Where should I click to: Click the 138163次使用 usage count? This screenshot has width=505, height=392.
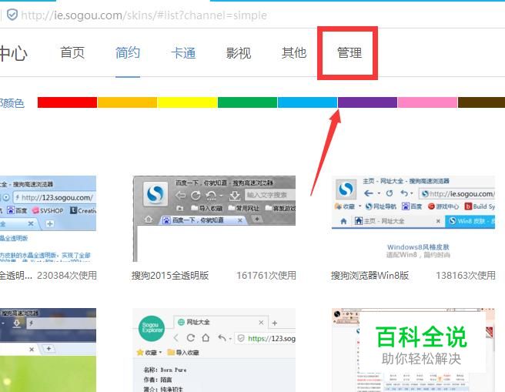click(x=466, y=276)
